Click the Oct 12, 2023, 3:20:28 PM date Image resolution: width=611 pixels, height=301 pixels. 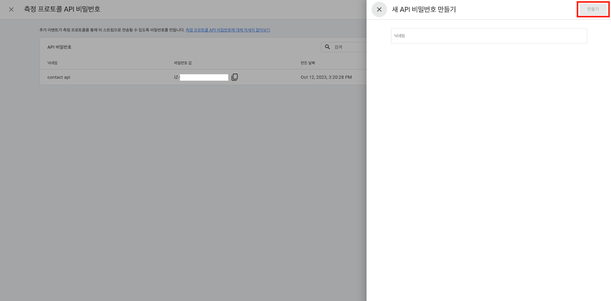(x=326, y=77)
